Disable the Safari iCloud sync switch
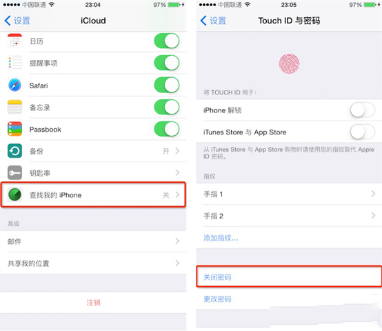 tap(167, 85)
